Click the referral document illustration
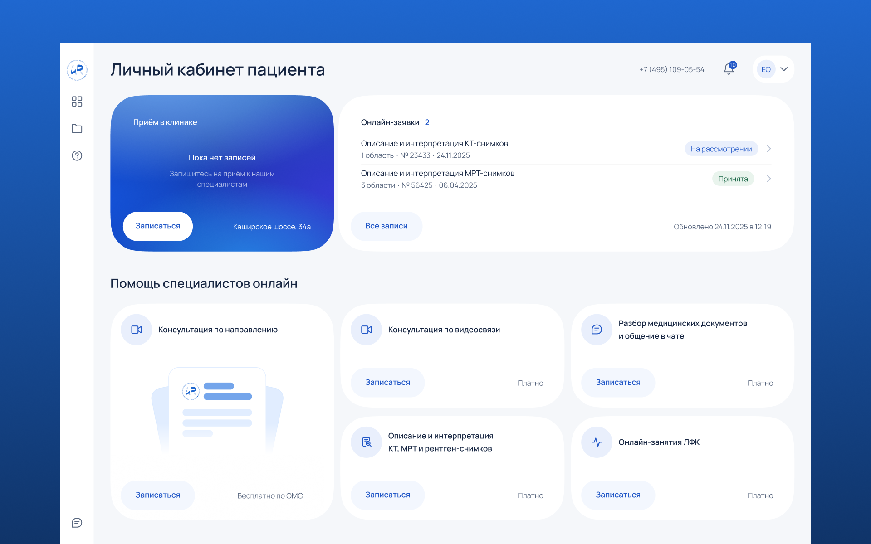Screen dimensions: 871x544 click(x=217, y=410)
